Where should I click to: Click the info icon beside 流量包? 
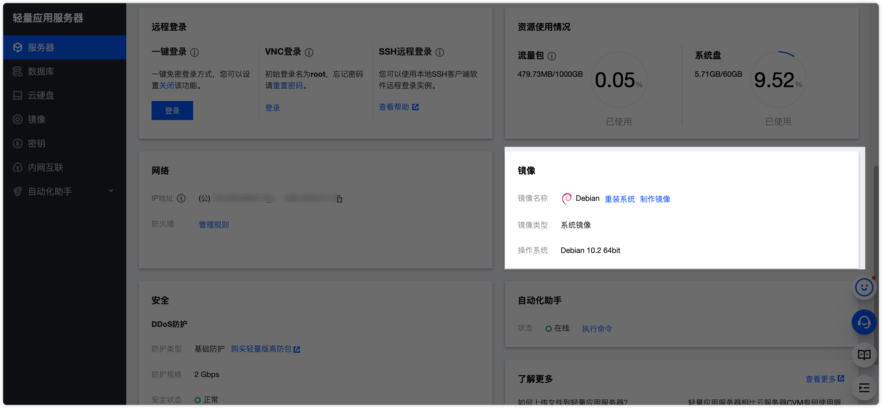pyautogui.click(x=551, y=56)
